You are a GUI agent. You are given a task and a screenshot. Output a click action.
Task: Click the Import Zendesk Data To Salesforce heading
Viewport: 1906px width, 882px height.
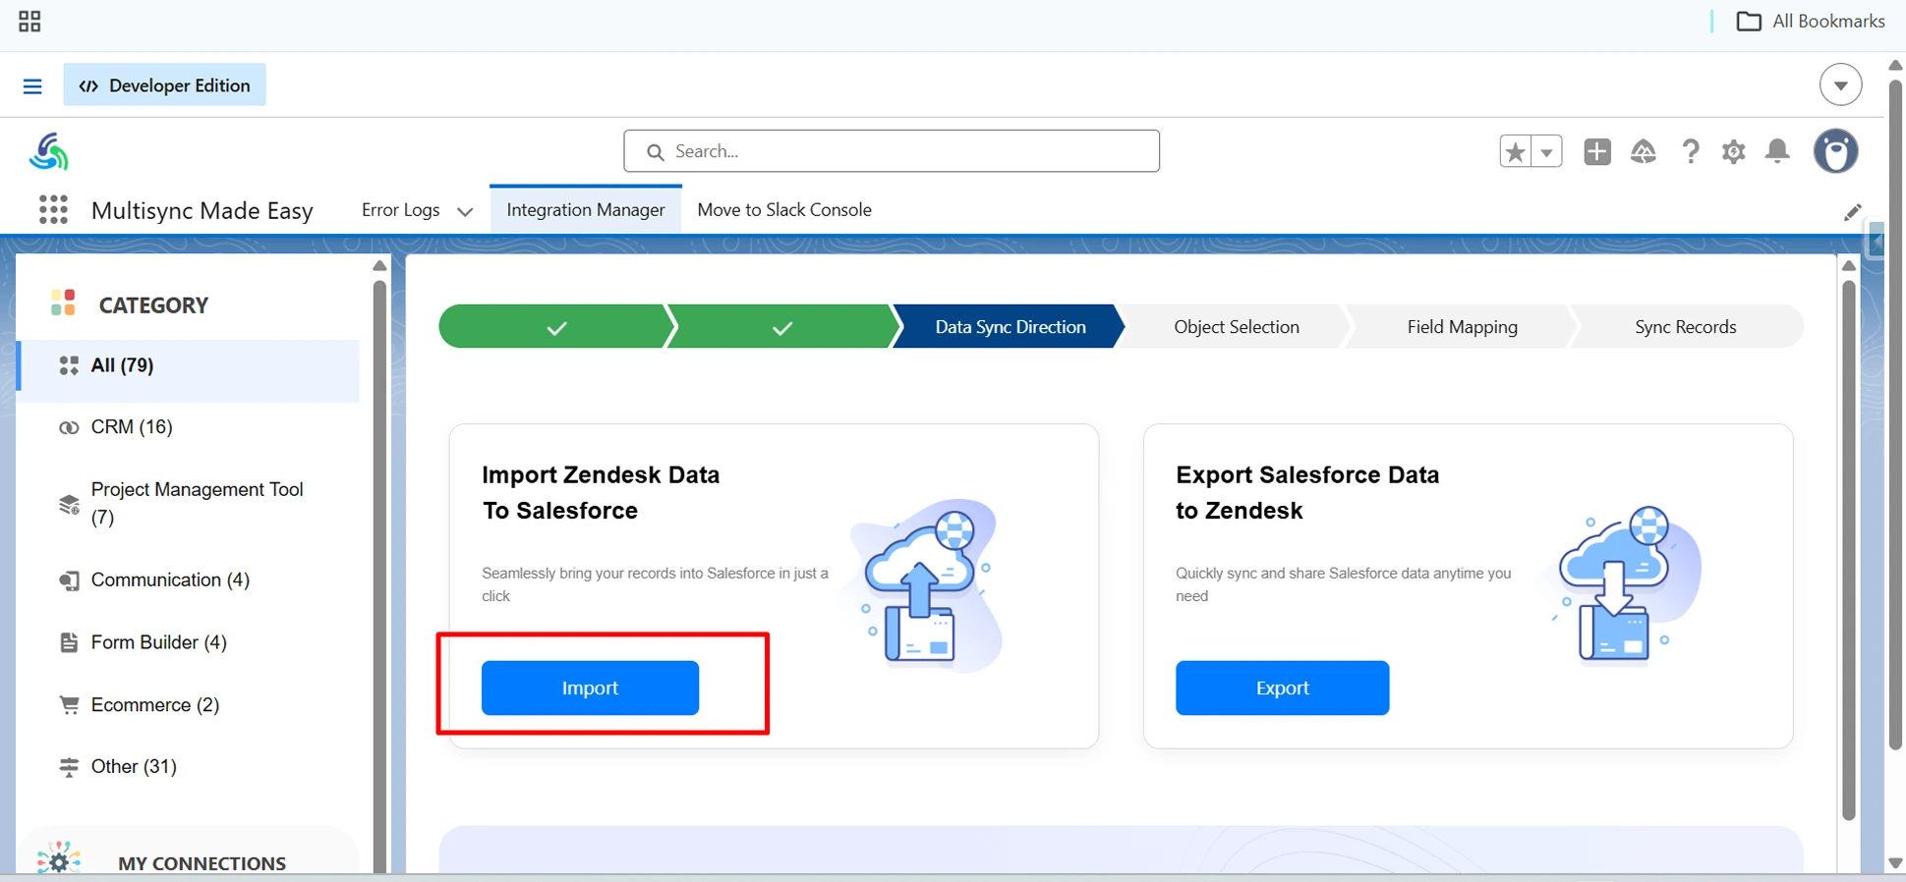click(x=601, y=492)
